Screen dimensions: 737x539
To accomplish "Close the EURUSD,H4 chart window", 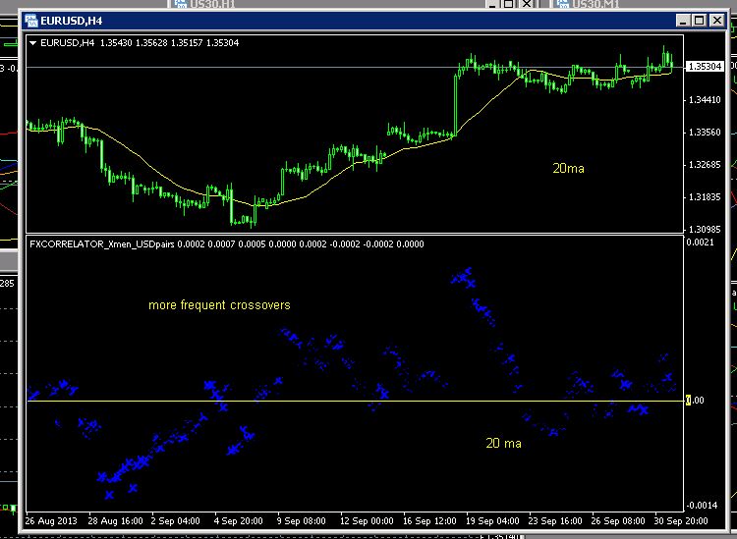I will pyautogui.click(x=716, y=21).
